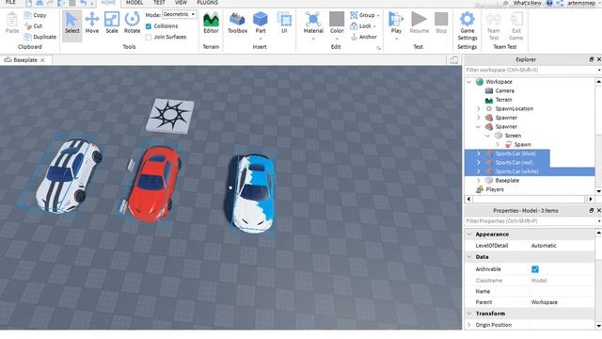602x339 pixels.
Task: Expand the Sports Car (red) node
Action: click(479, 163)
